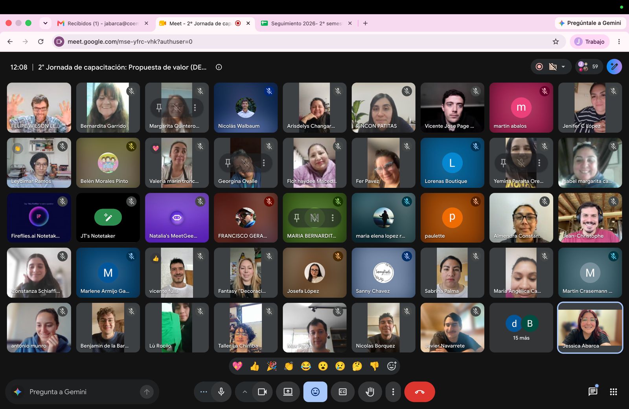Open more call options menu

tap(393, 392)
